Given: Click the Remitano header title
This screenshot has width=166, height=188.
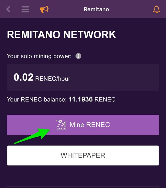Looking at the screenshot, I should [96, 9].
